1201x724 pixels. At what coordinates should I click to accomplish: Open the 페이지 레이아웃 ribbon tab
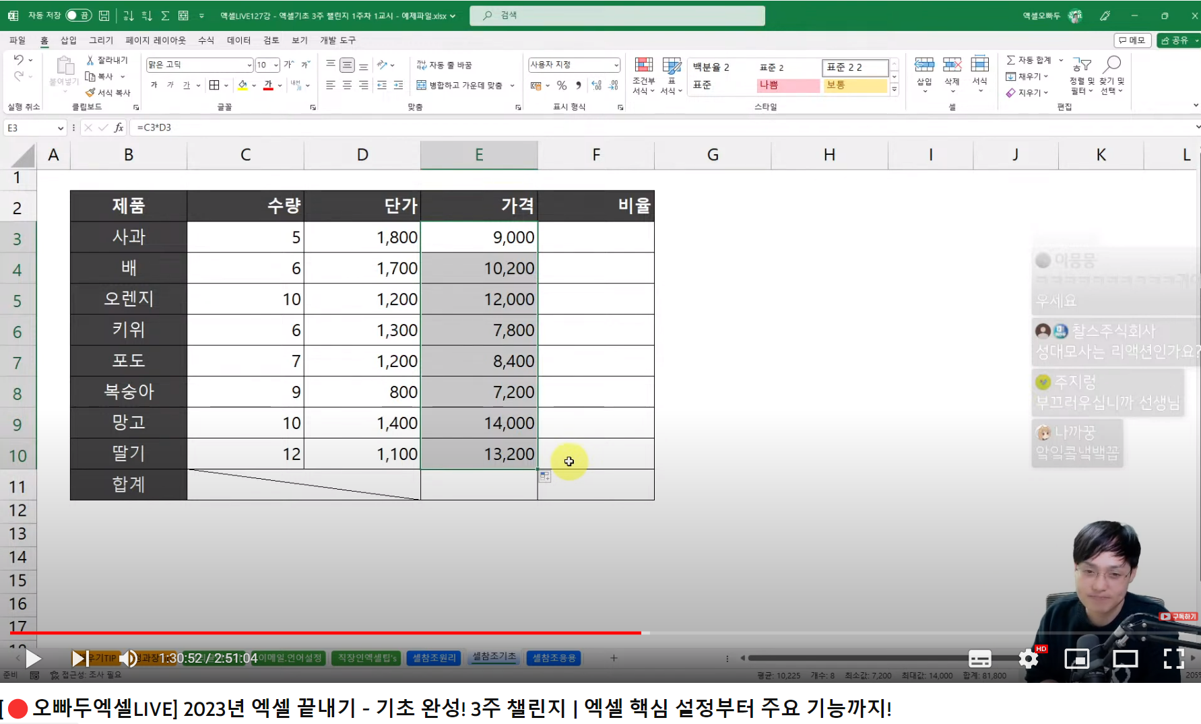coord(156,40)
